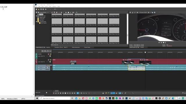Open the Edit menu

39,7
